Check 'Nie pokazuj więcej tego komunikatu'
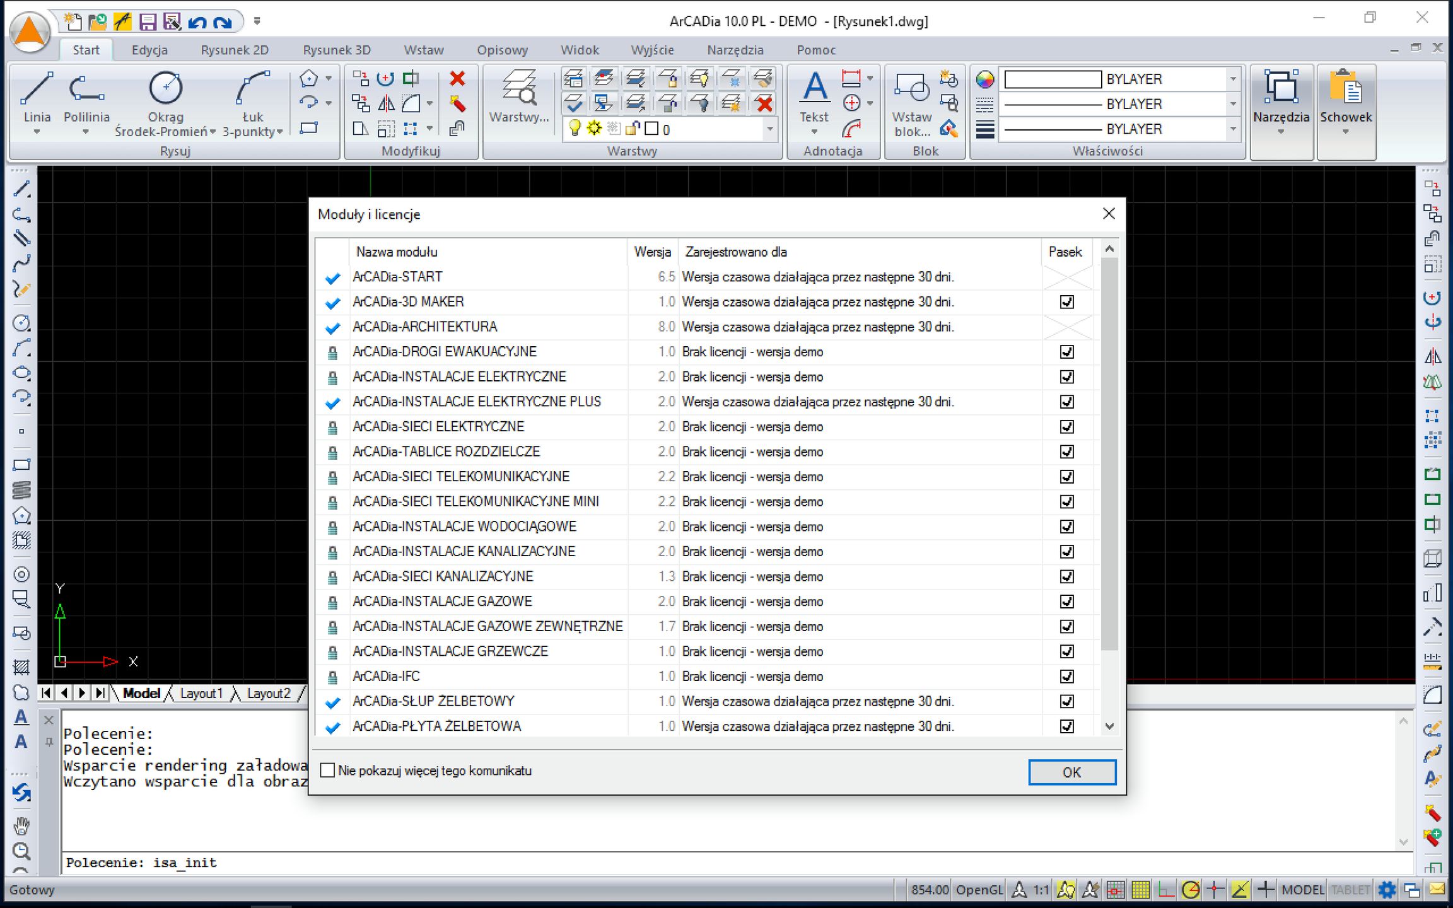 coord(327,771)
